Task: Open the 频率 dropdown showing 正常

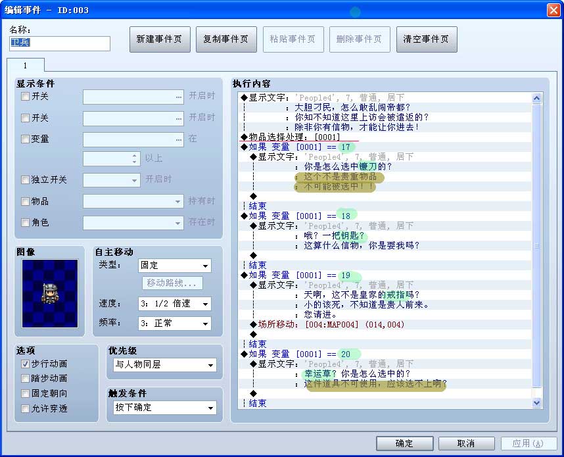Action: pos(175,324)
